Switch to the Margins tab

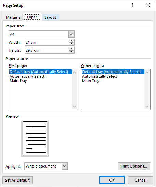pos(13,17)
